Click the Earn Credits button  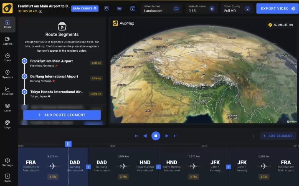pos(85,8)
